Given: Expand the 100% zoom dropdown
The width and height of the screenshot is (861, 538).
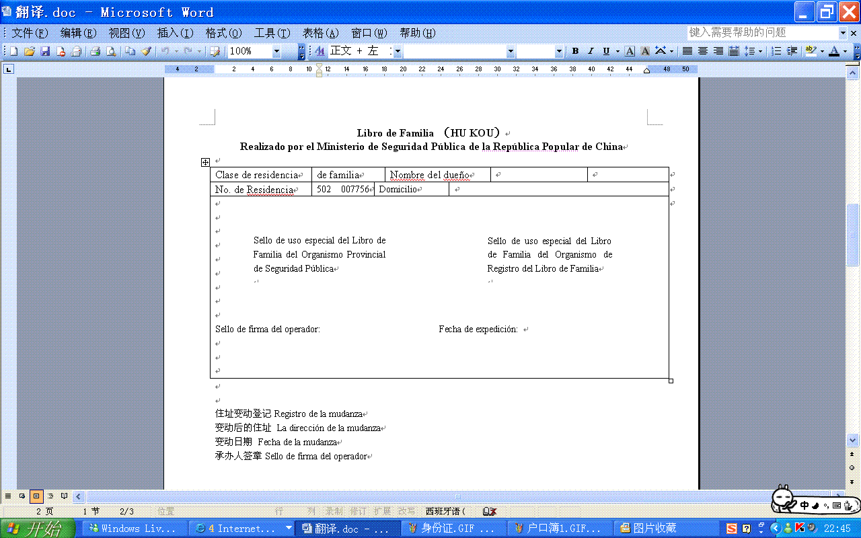Looking at the screenshot, I should 276,51.
